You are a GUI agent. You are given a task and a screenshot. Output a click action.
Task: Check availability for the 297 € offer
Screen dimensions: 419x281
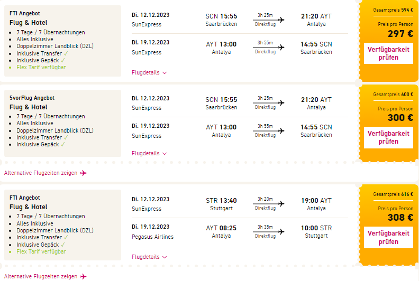[388, 53]
